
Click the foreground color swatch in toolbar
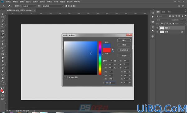point(2,91)
